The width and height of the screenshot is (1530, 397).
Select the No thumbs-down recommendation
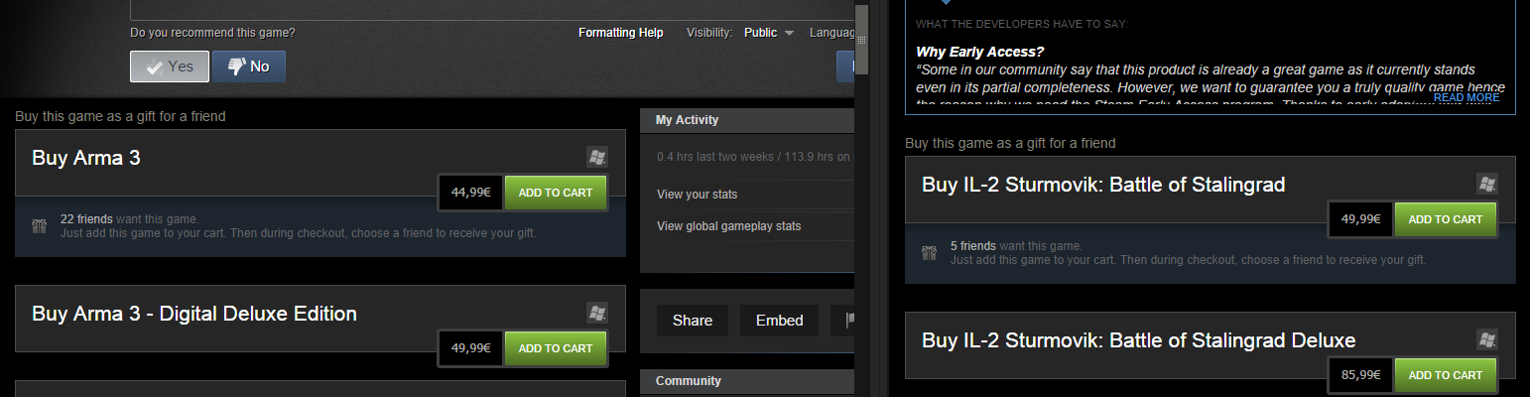(x=249, y=66)
